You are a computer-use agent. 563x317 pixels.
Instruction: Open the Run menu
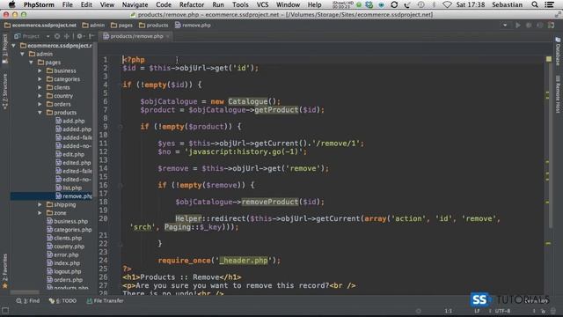pos(218,4)
